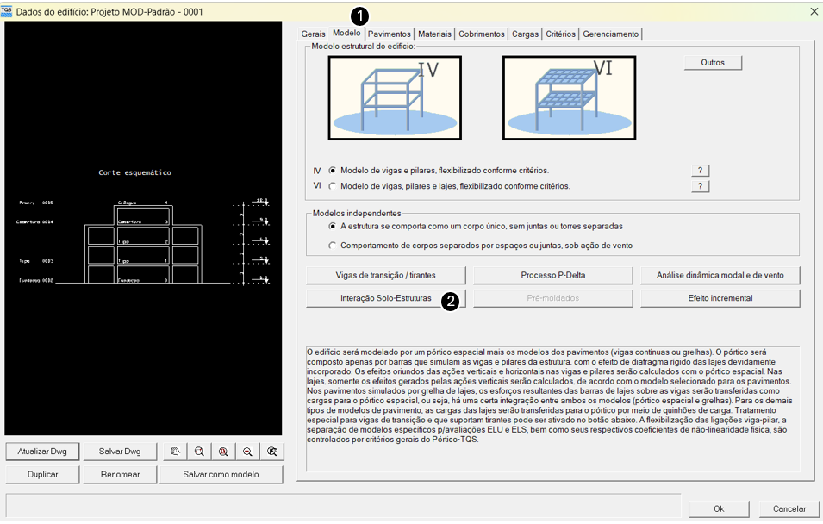Click the Outros button

(713, 62)
